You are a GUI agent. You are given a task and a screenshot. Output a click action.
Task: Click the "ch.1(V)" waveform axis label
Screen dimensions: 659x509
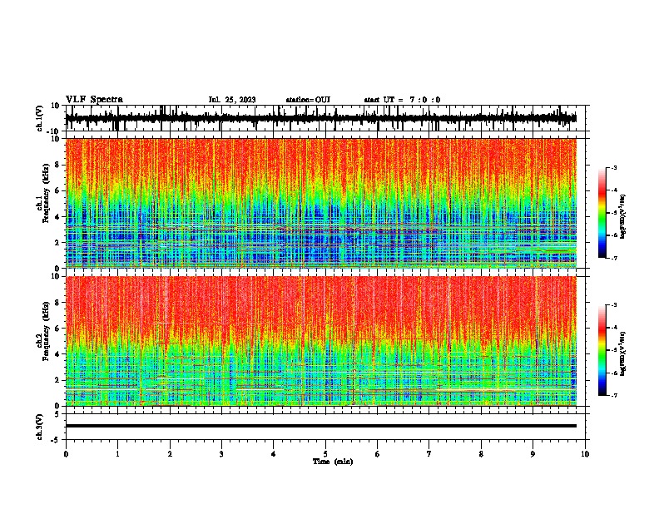(x=39, y=118)
